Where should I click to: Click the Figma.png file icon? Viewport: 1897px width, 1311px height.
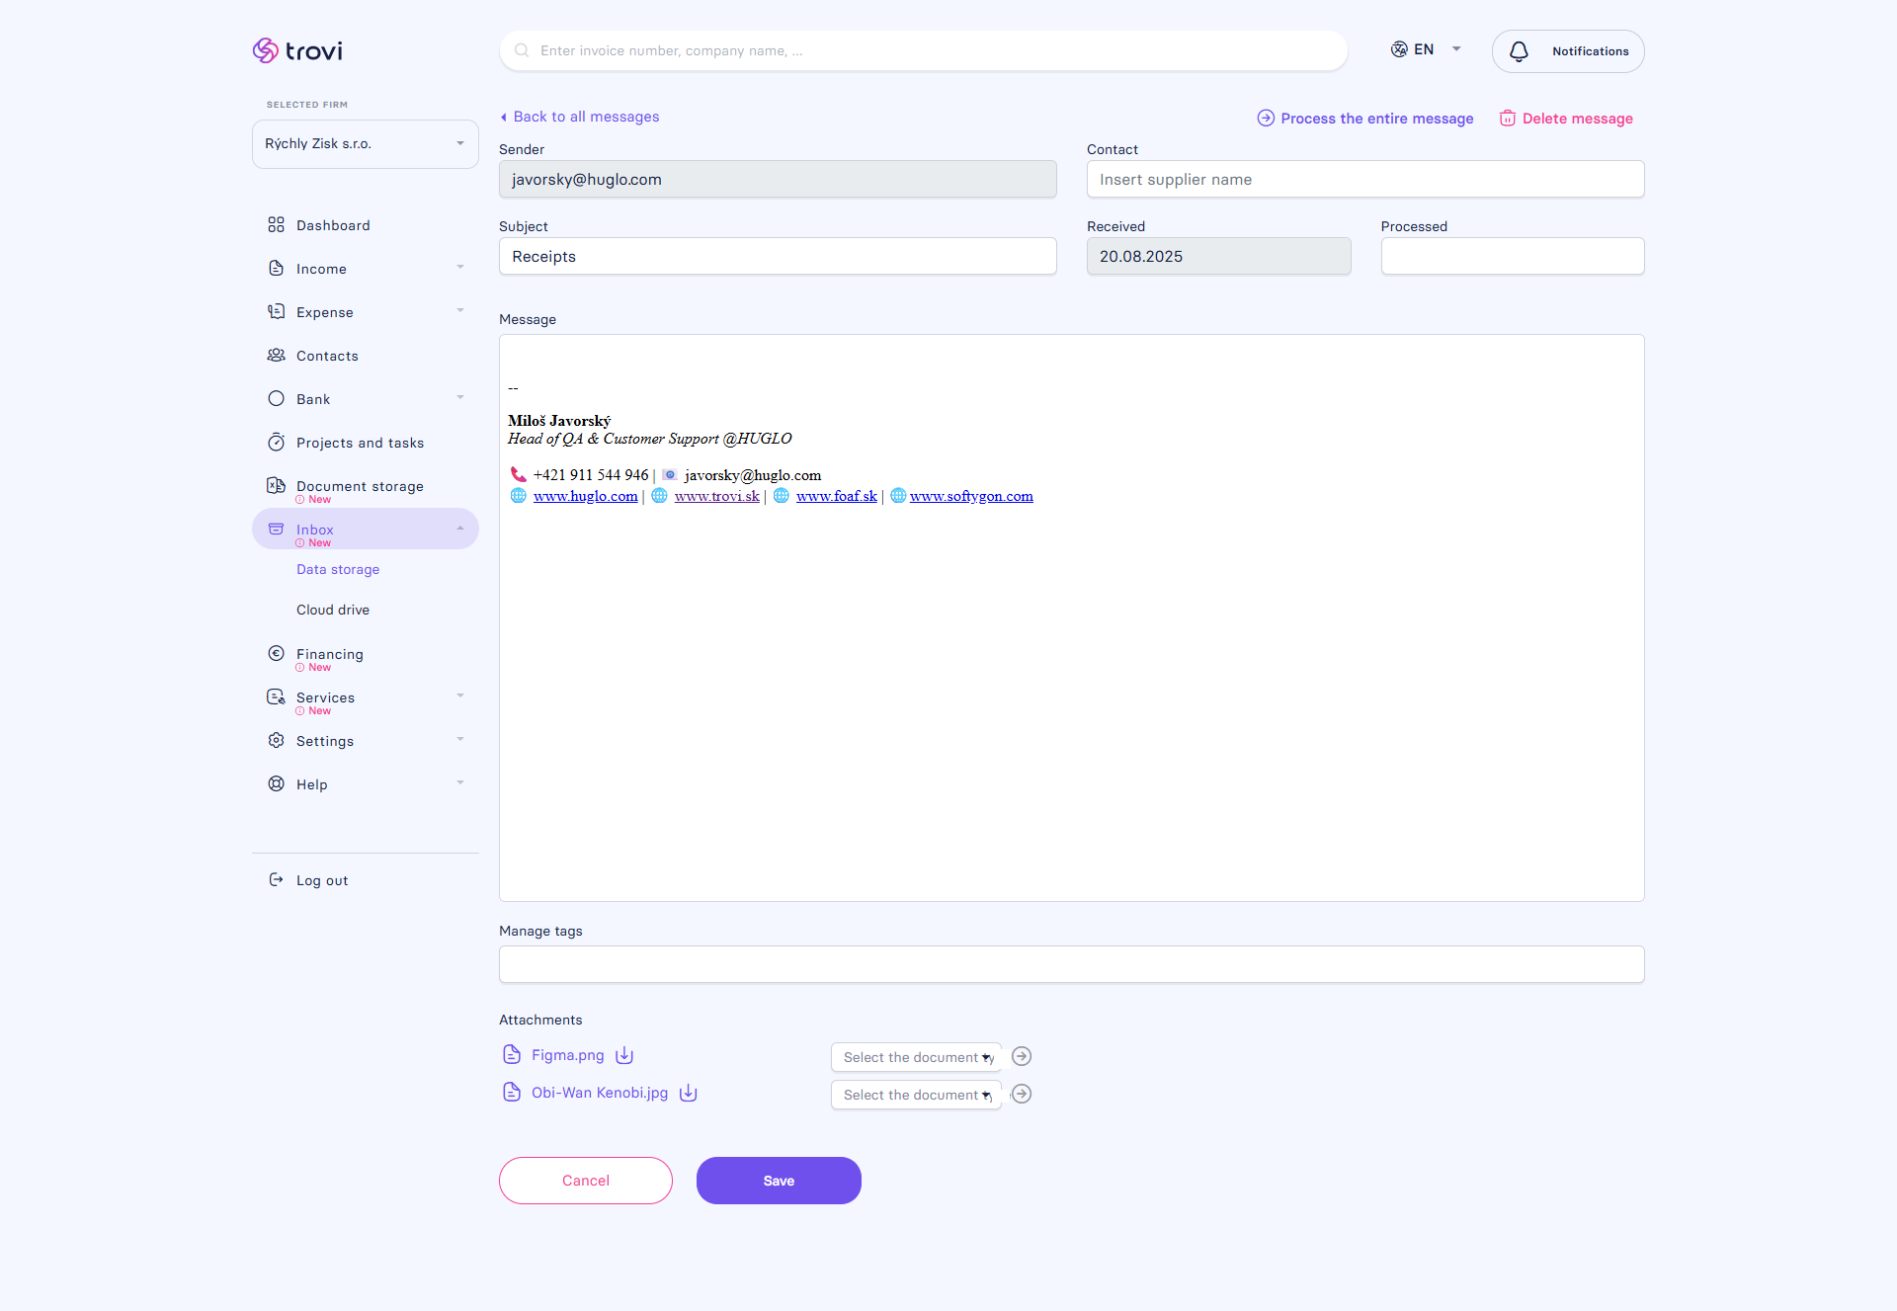pos(512,1054)
